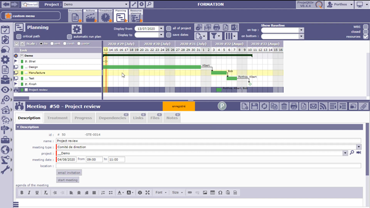Open the wrench tool in top bar

(134, 4)
